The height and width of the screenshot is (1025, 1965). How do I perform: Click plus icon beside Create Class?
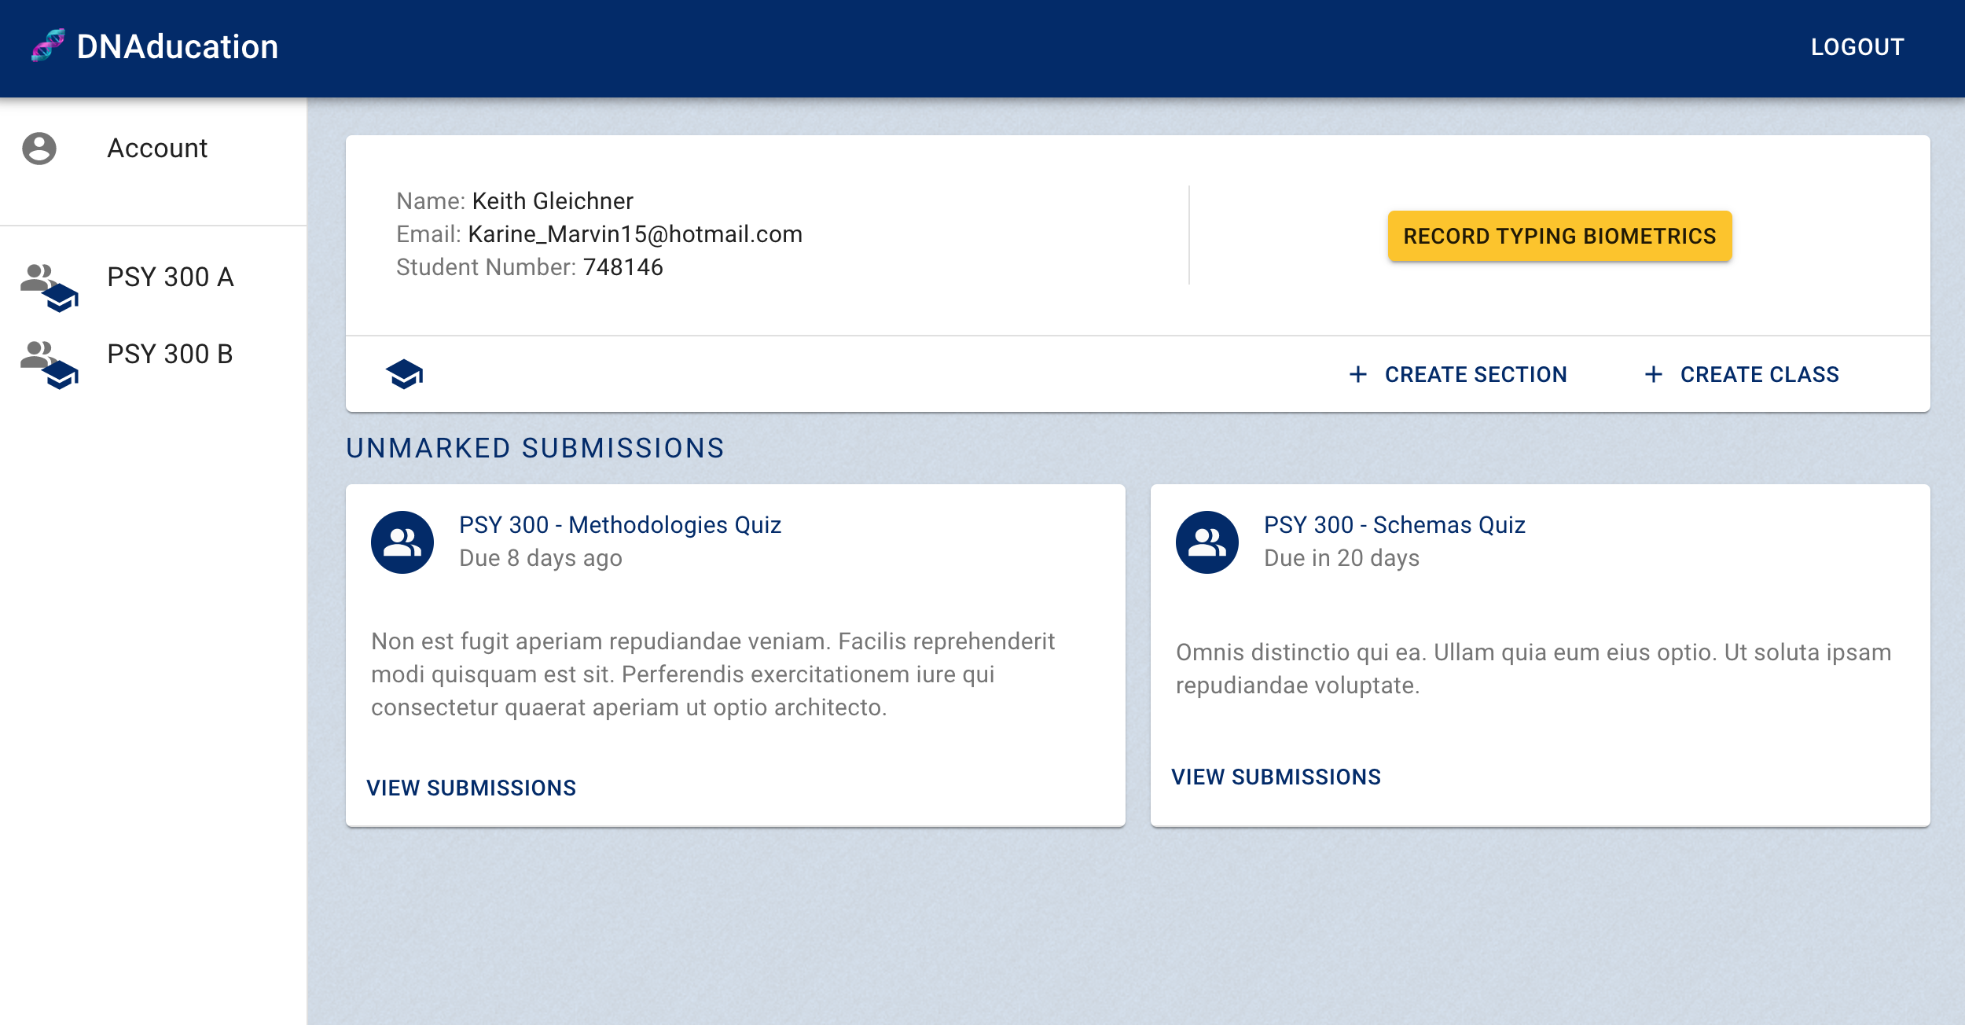(x=1653, y=375)
